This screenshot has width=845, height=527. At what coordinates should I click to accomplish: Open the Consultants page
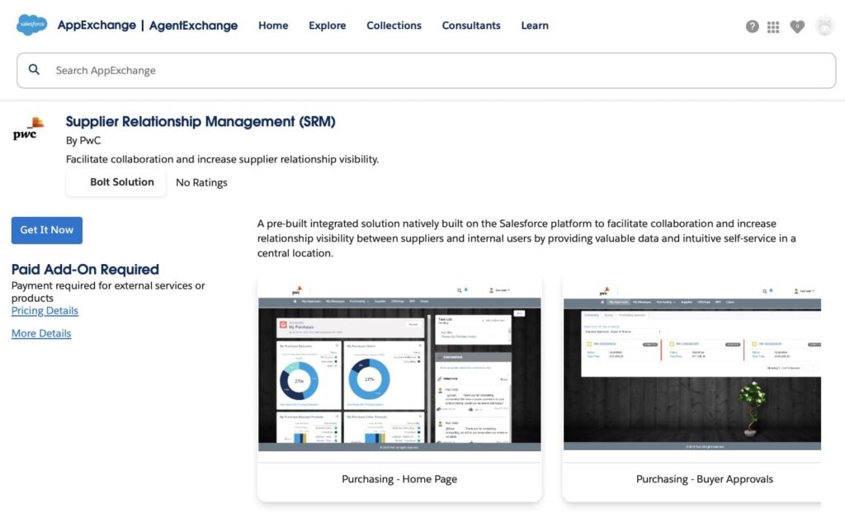[471, 26]
